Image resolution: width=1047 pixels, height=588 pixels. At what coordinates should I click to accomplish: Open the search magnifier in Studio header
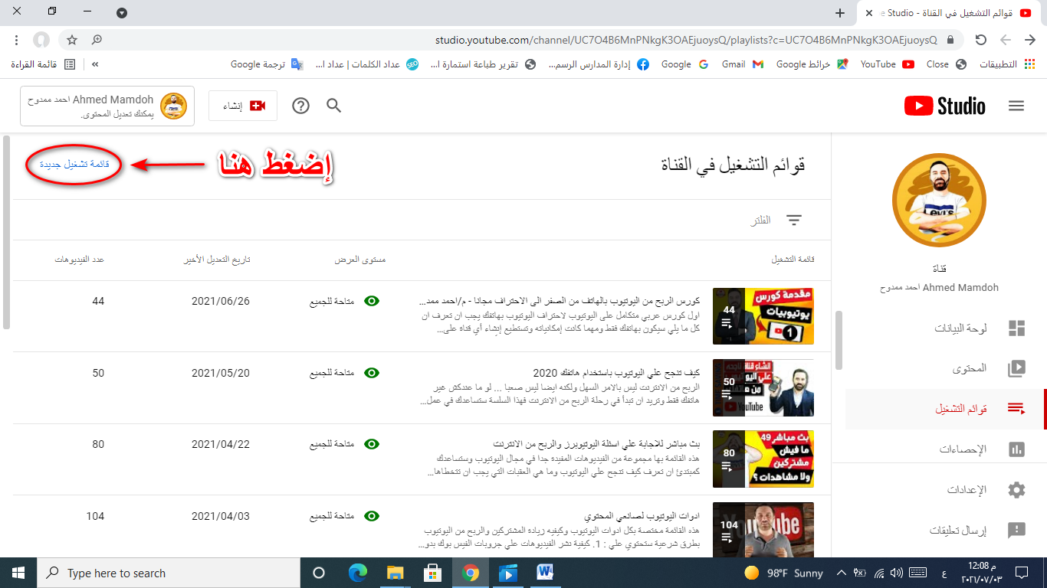(x=333, y=106)
